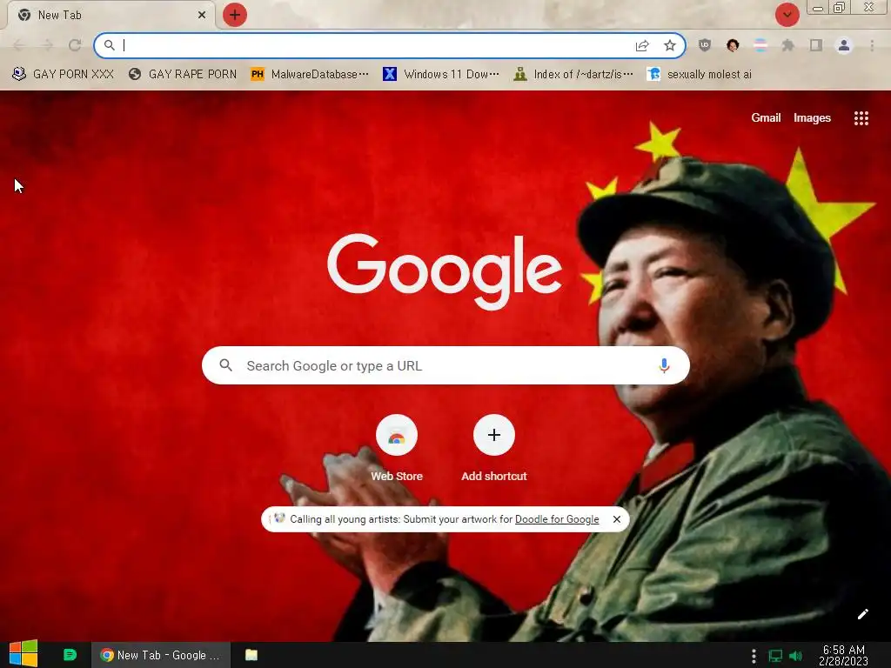Open the red tab search dropdown

tap(787, 15)
